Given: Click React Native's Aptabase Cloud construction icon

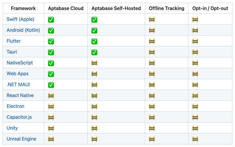Looking at the screenshot, I should coord(51,96).
